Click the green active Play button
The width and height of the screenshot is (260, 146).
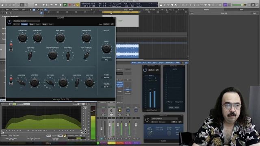click(x=65, y=5)
